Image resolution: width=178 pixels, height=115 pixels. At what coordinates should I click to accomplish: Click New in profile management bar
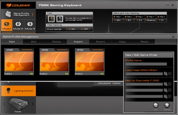(12, 42)
